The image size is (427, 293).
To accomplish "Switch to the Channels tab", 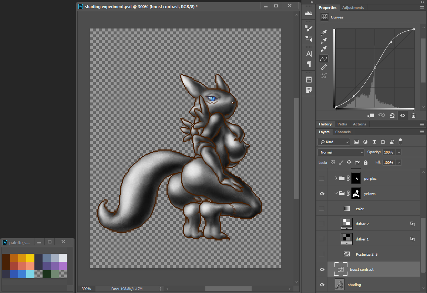I will coord(343,132).
